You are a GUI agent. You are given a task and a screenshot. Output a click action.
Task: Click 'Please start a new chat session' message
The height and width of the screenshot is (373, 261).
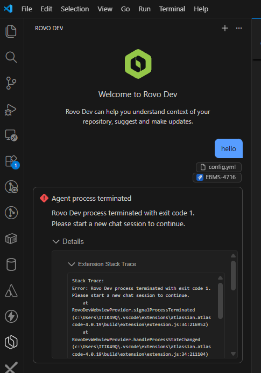pyautogui.click(x=118, y=223)
